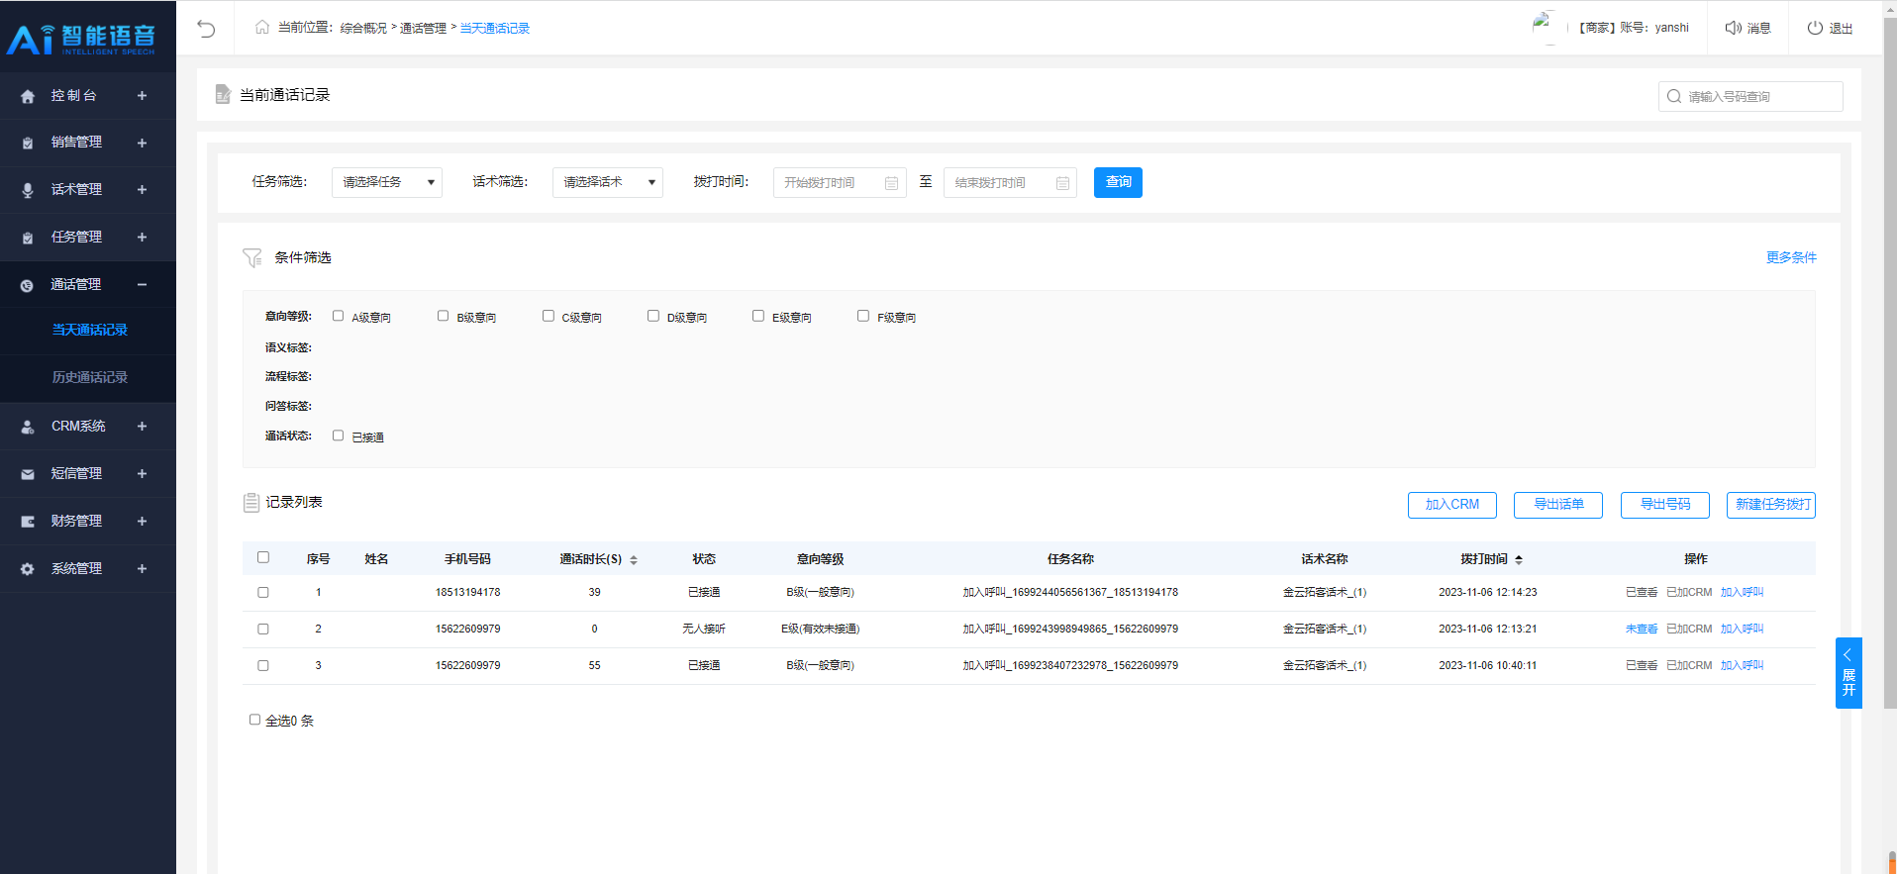Click 更多条件 link
The width and height of the screenshot is (1897, 874).
(1791, 257)
